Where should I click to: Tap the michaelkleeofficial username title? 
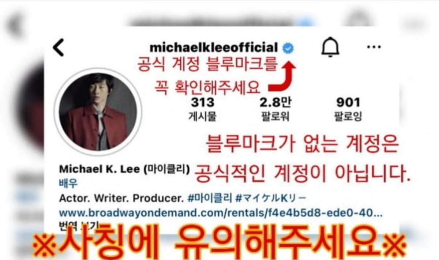pyautogui.click(x=214, y=48)
